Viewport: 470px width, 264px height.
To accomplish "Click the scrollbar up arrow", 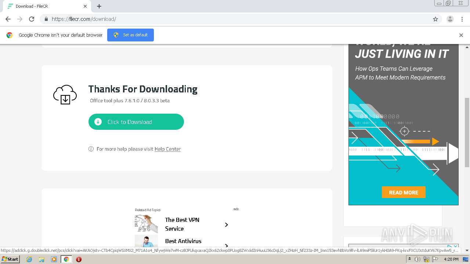I will pyautogui.click(x=467, y=47).
